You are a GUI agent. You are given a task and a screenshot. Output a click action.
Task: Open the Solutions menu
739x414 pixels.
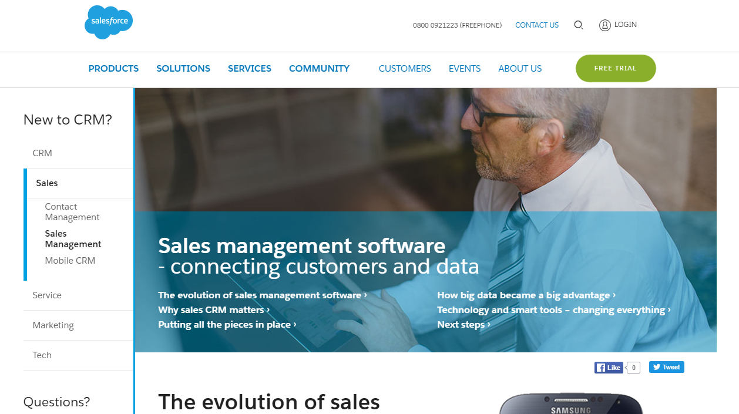(x=183, y=69)
